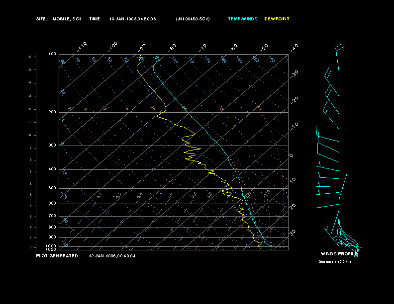394x304 pixels.
Task: Click the -80 temperature label along the top
Action: coord(172,48)
